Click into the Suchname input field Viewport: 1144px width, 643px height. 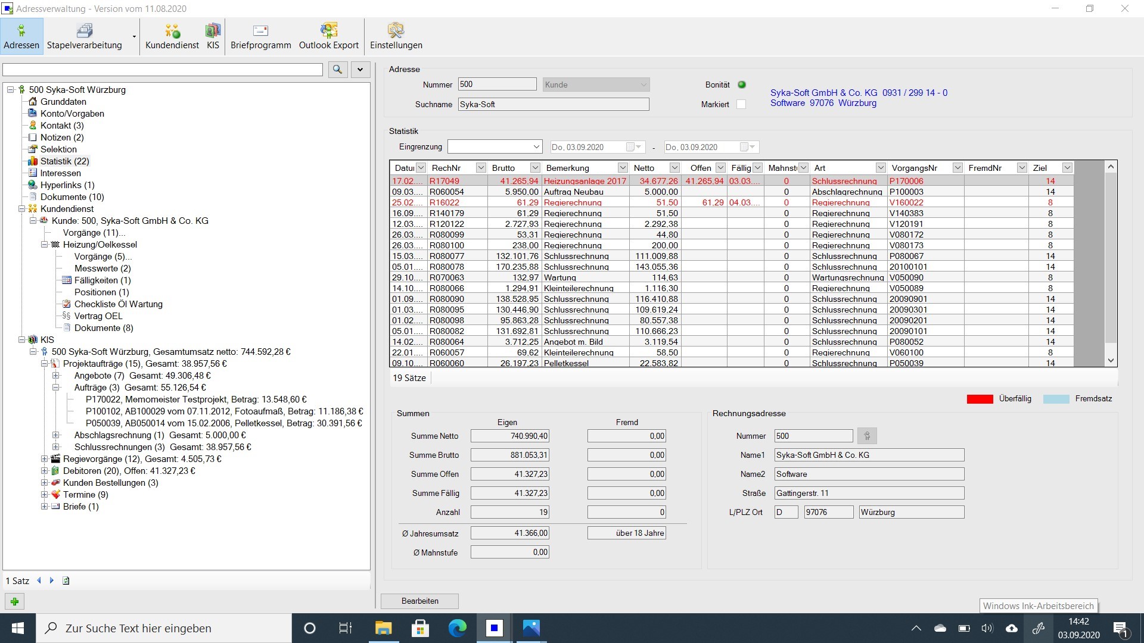coord(553,104)
